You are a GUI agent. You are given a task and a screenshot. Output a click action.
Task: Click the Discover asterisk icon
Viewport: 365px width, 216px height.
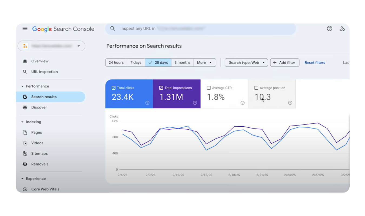tap(25, 107)
